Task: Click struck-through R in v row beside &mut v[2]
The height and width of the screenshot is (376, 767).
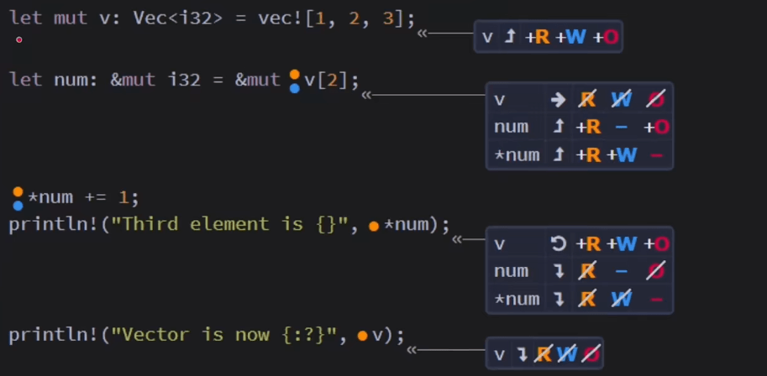Action: [x=587, y=100]
